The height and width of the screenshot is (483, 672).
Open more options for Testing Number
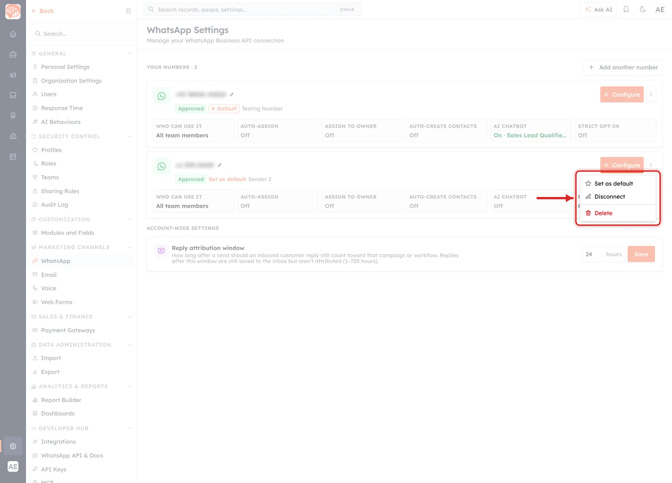(x=651, y=95)
